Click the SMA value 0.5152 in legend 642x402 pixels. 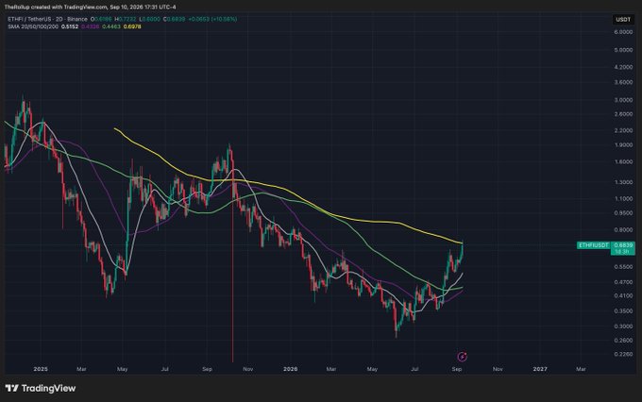pos(70,26)
